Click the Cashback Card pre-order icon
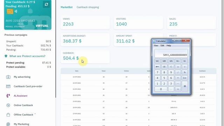 pos(8,86)
